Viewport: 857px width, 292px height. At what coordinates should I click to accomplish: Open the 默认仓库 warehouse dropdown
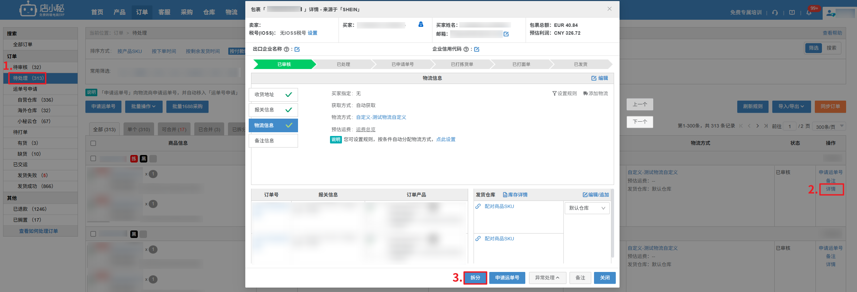[x=587, y=208]
